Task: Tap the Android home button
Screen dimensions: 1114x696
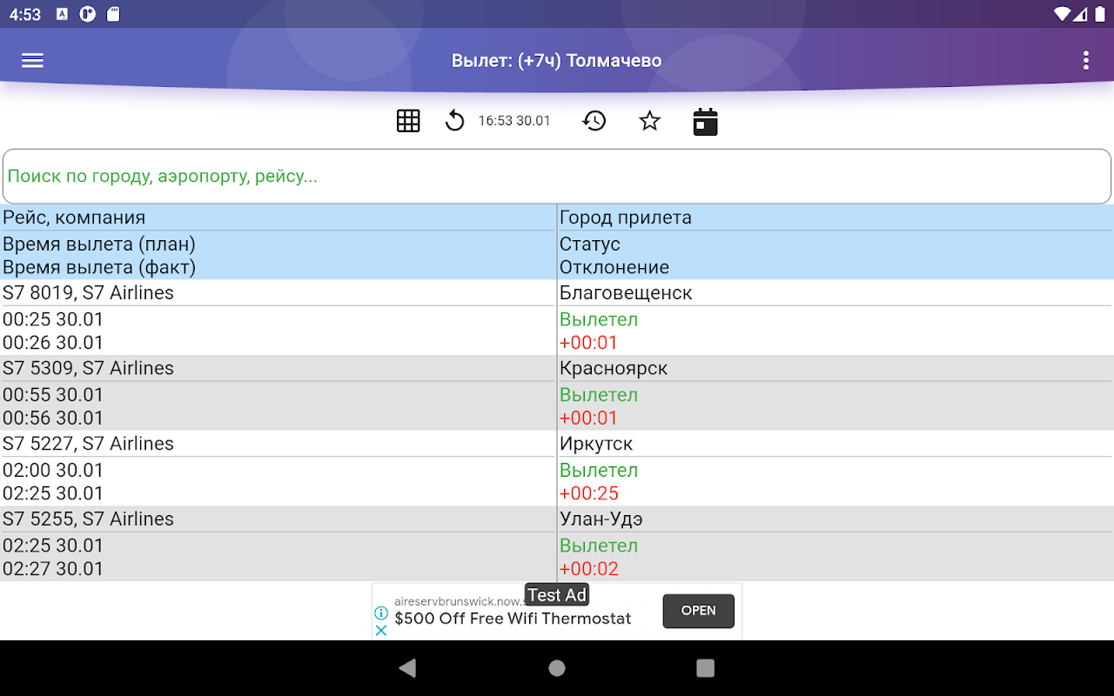Action: 557,668
